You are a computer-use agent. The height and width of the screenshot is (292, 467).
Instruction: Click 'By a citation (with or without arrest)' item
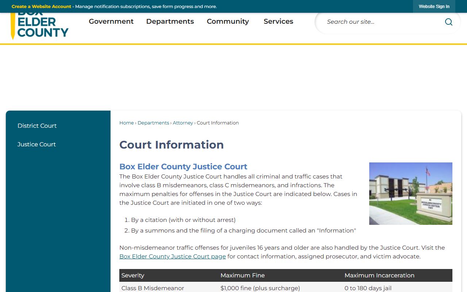183,220
